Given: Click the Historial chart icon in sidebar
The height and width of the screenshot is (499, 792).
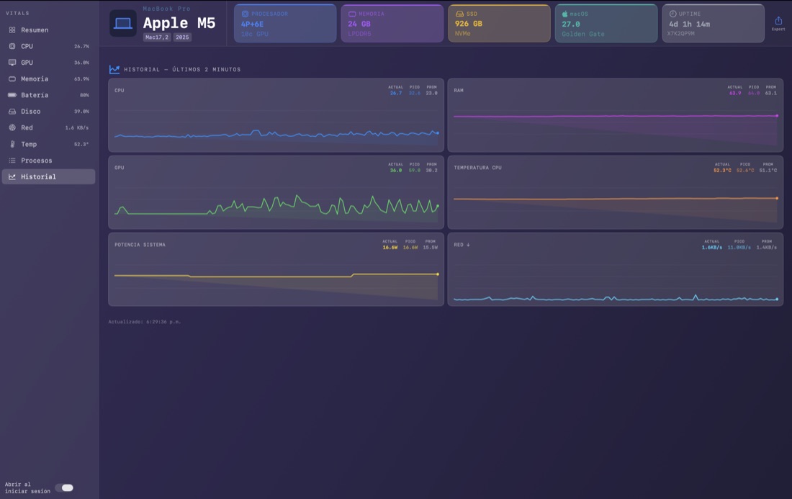Looking at the screenshot, I should (x=12, y=176).
